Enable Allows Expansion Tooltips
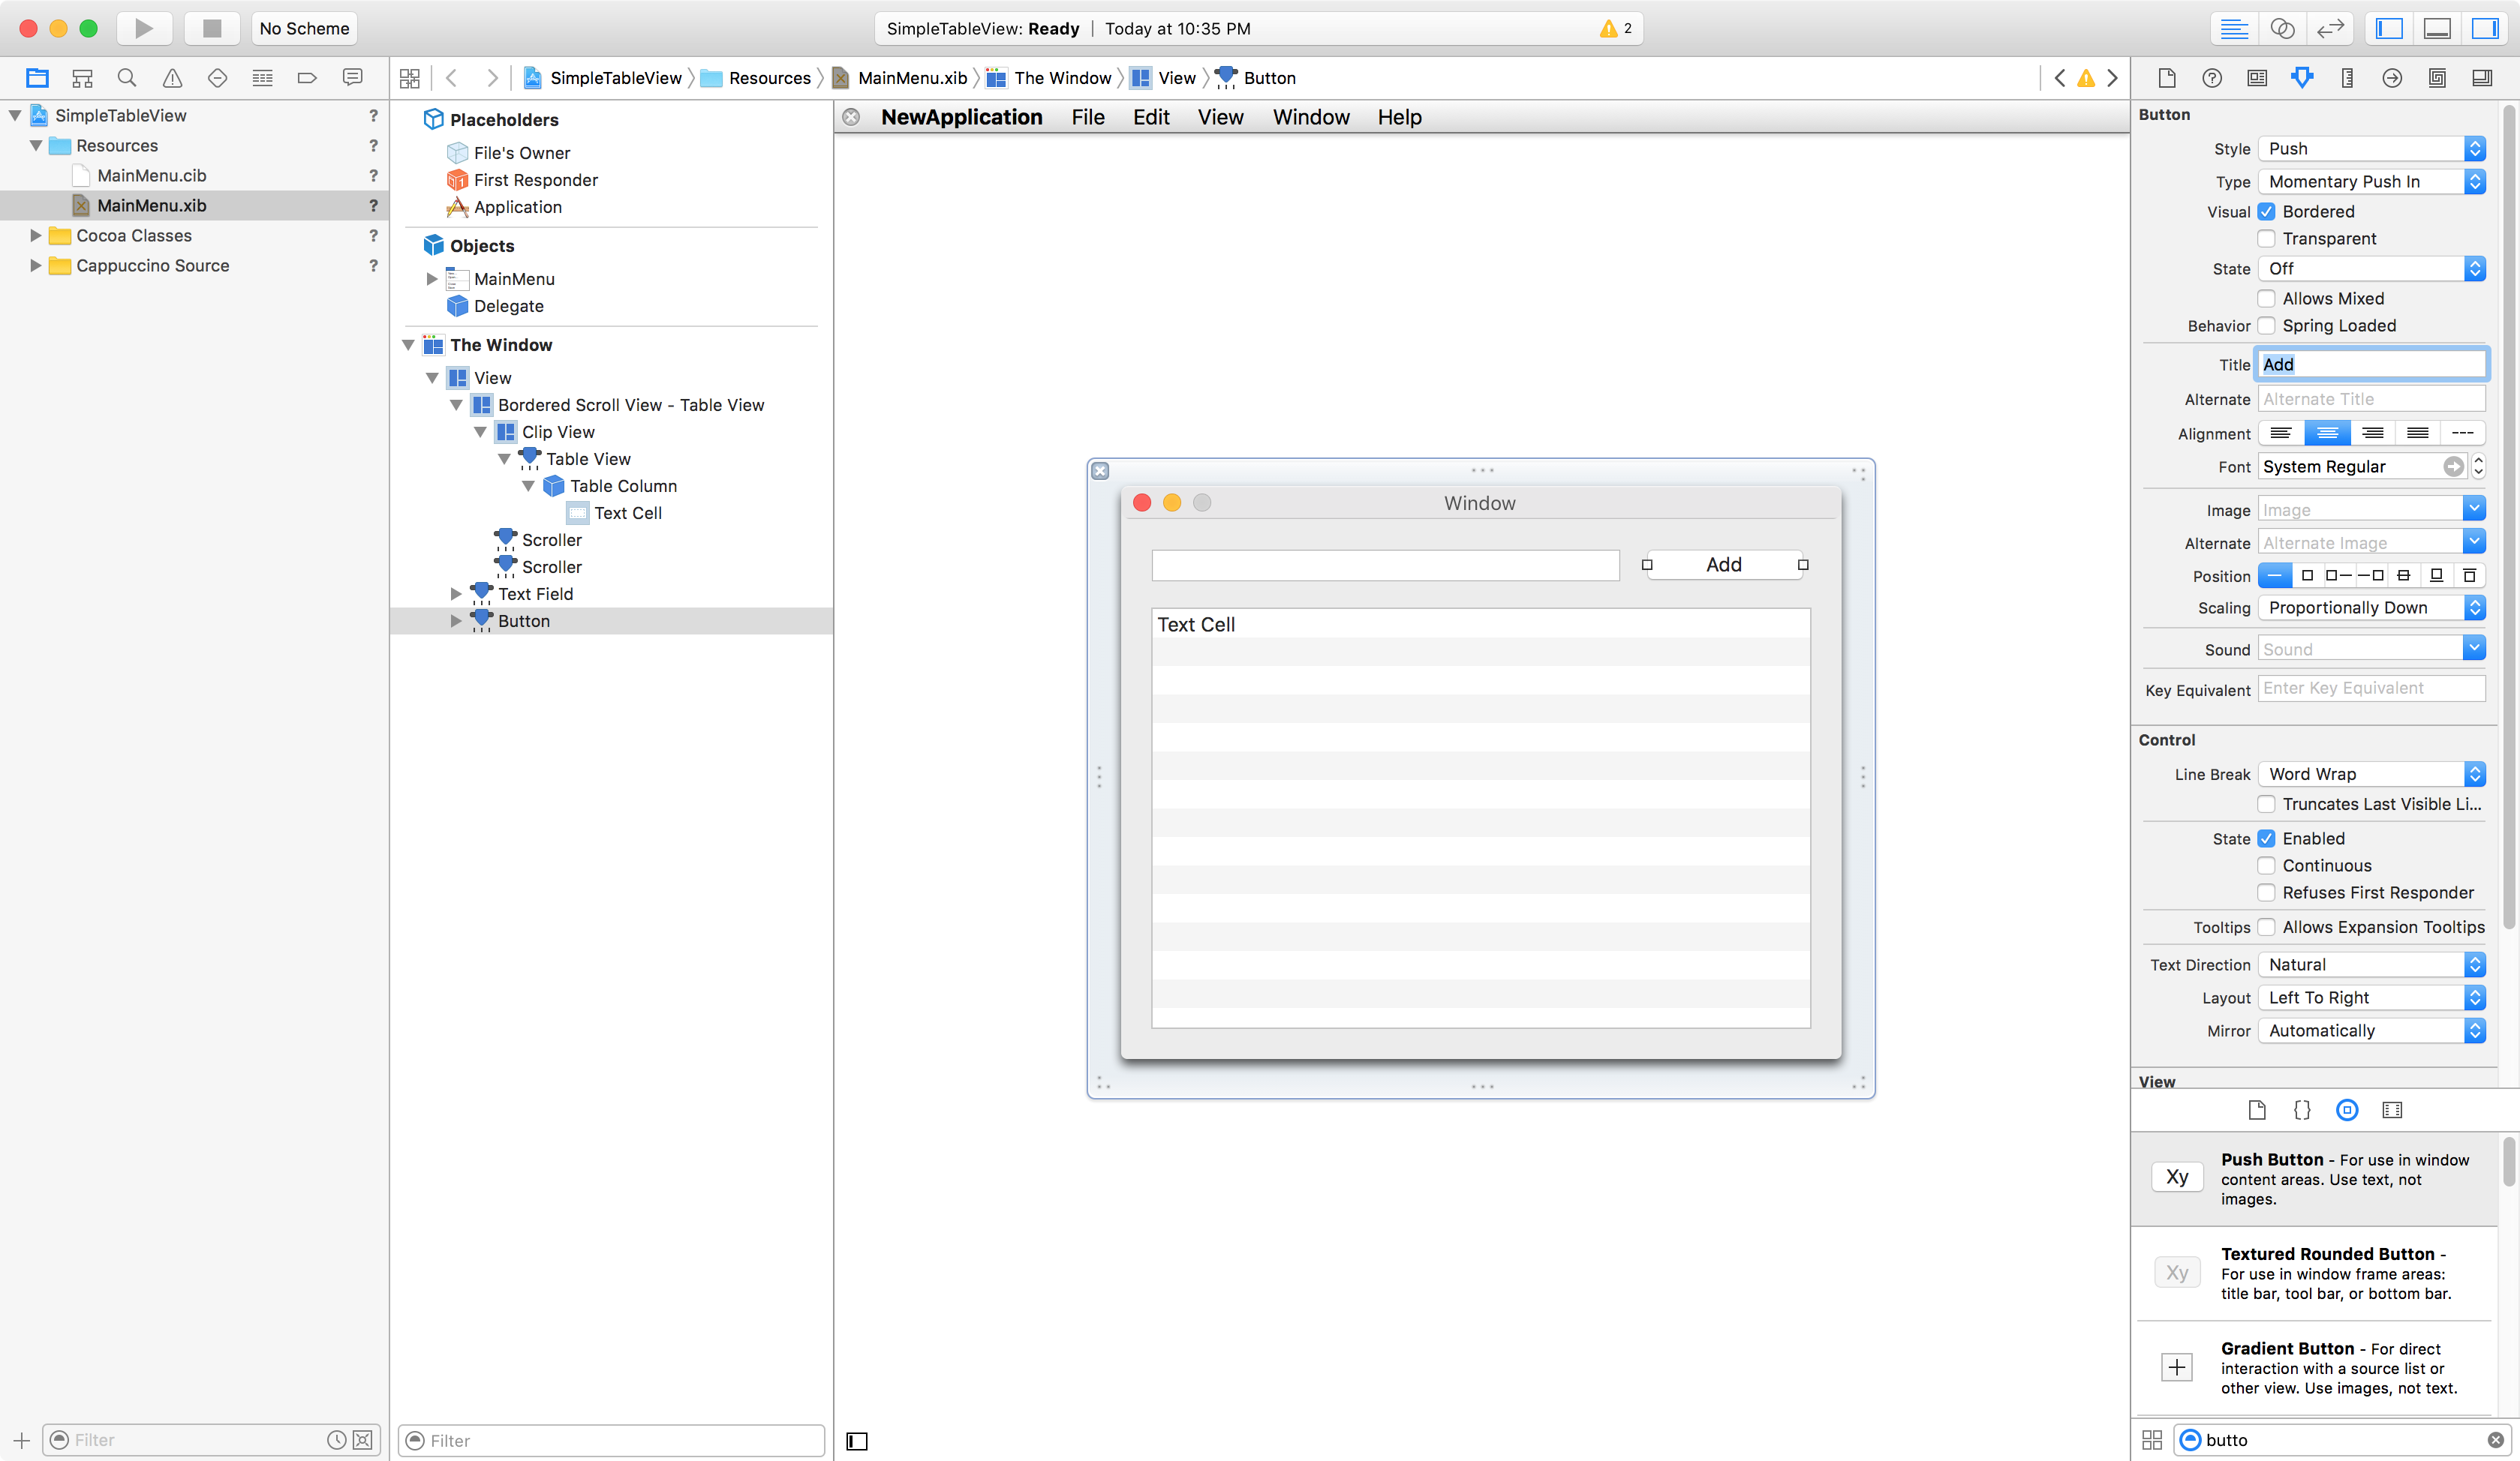The height and width of the screenshot is (1461, 2520). [x=2267, y=926]
